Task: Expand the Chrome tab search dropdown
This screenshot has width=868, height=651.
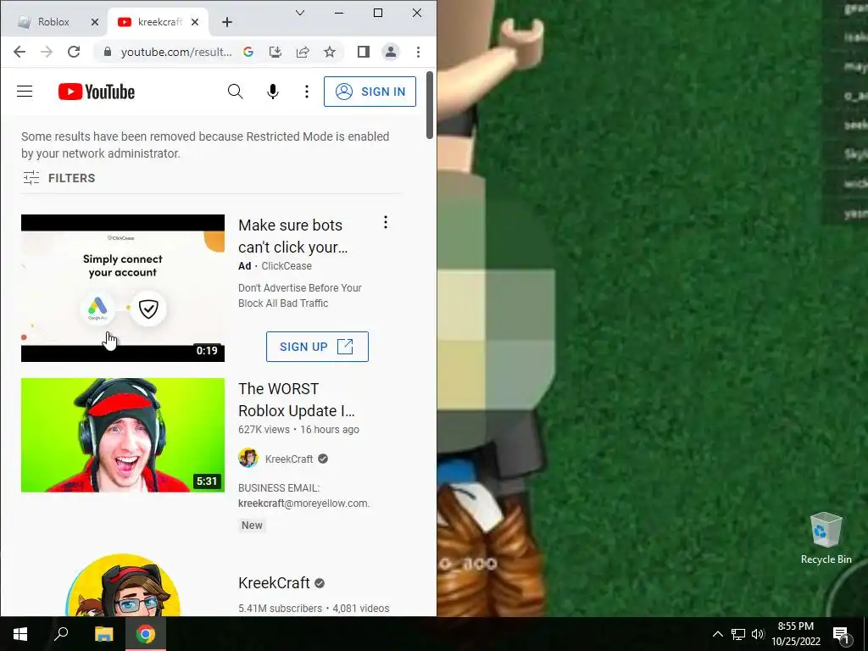Action: coord(300,13)
